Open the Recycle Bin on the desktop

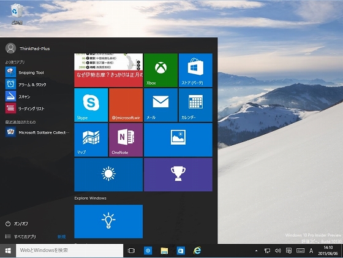[17, 13]
